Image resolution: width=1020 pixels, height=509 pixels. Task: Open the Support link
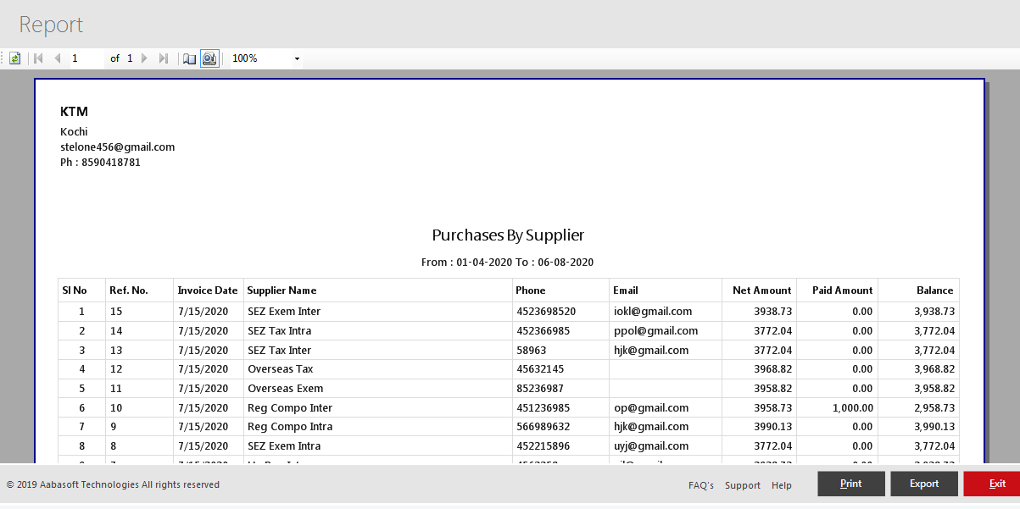point(742,485)
